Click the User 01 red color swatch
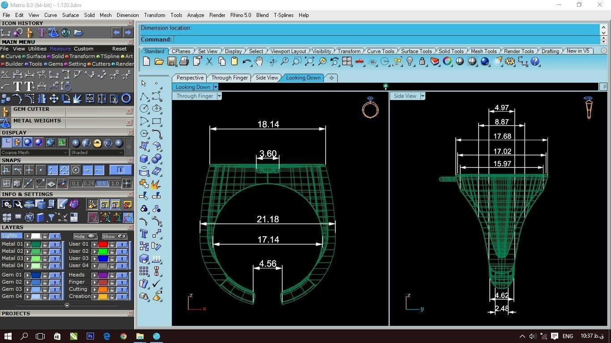611x343 pixels. (x=103, y=244)
